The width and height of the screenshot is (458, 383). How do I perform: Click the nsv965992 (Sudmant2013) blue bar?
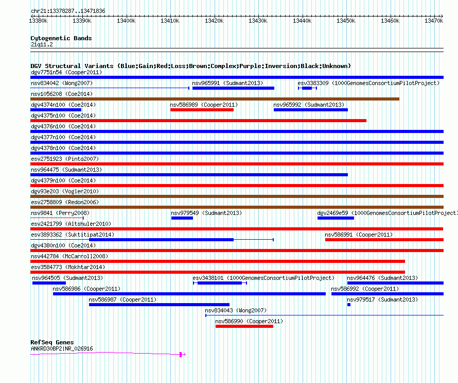311,110
